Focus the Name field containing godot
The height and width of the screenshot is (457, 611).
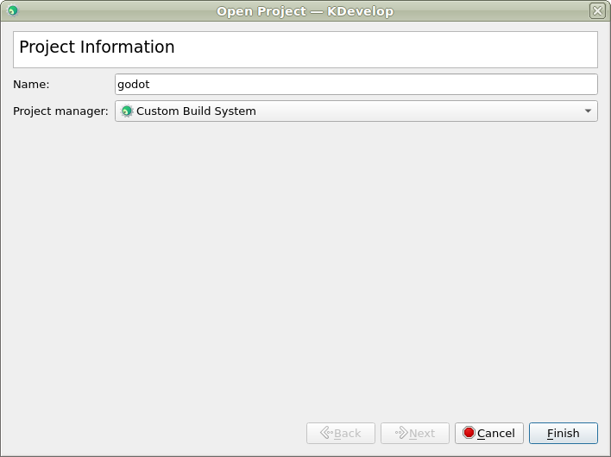[356, 84]
